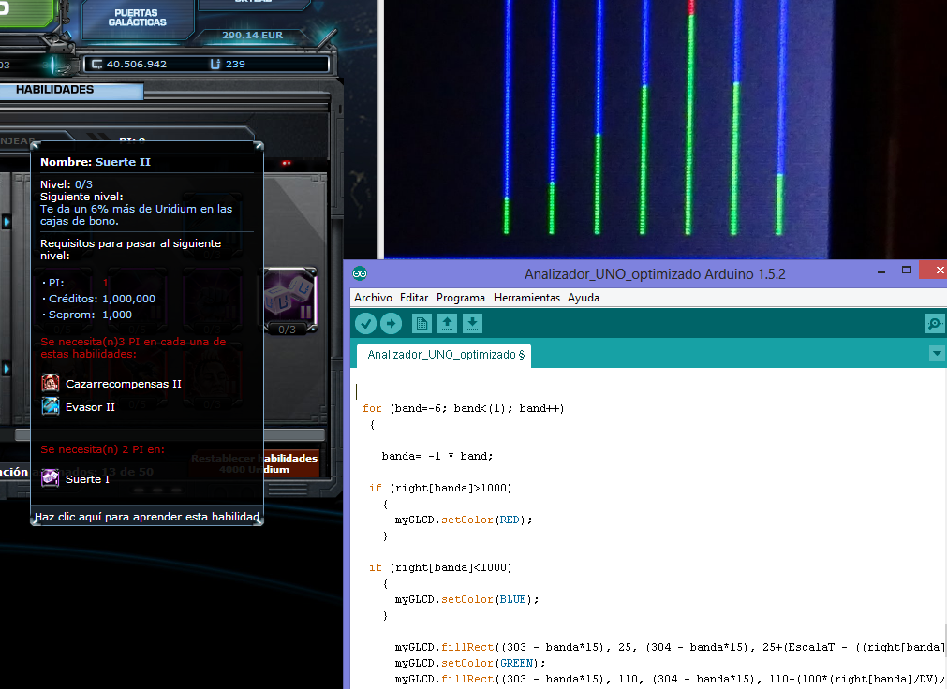Viewport: 947px width, 689px height.
Task: Click 'Haz clic aquí para aprender esta habilidad'
Action: tap(147, 517)
